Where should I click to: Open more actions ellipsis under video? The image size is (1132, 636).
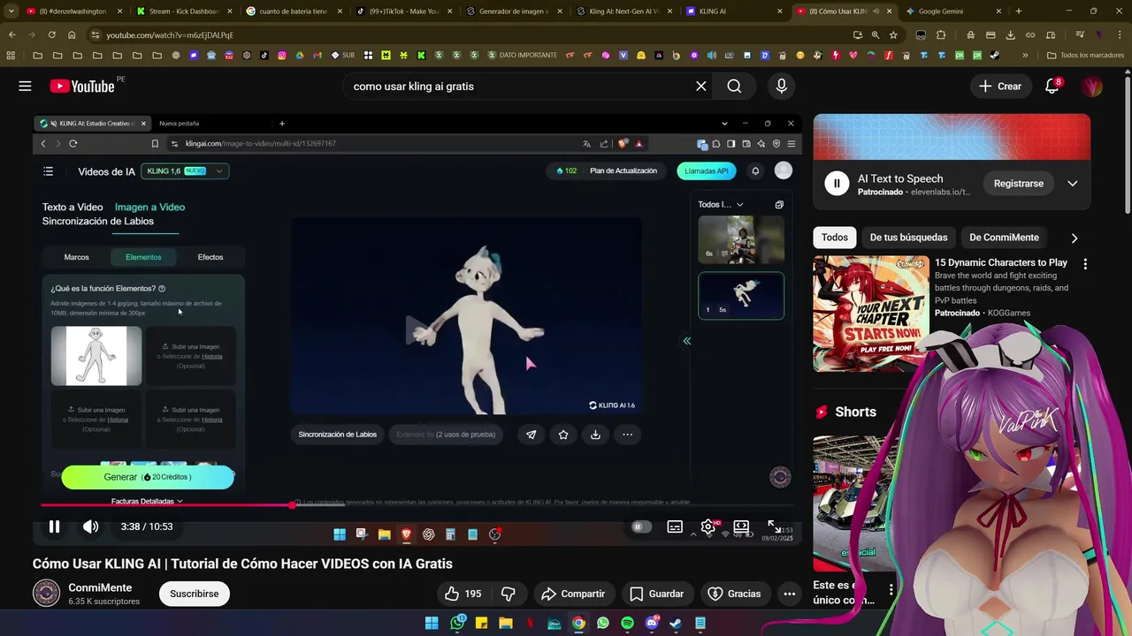(x=789, y=594)
